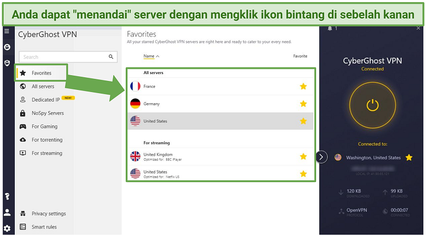Select Favorites in the sidebar
This screenshot has height=237, width=426.
41,73
